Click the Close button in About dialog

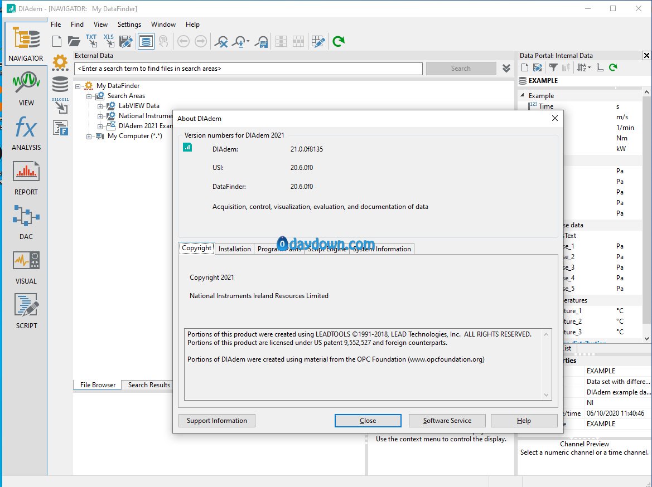[368, 421]
